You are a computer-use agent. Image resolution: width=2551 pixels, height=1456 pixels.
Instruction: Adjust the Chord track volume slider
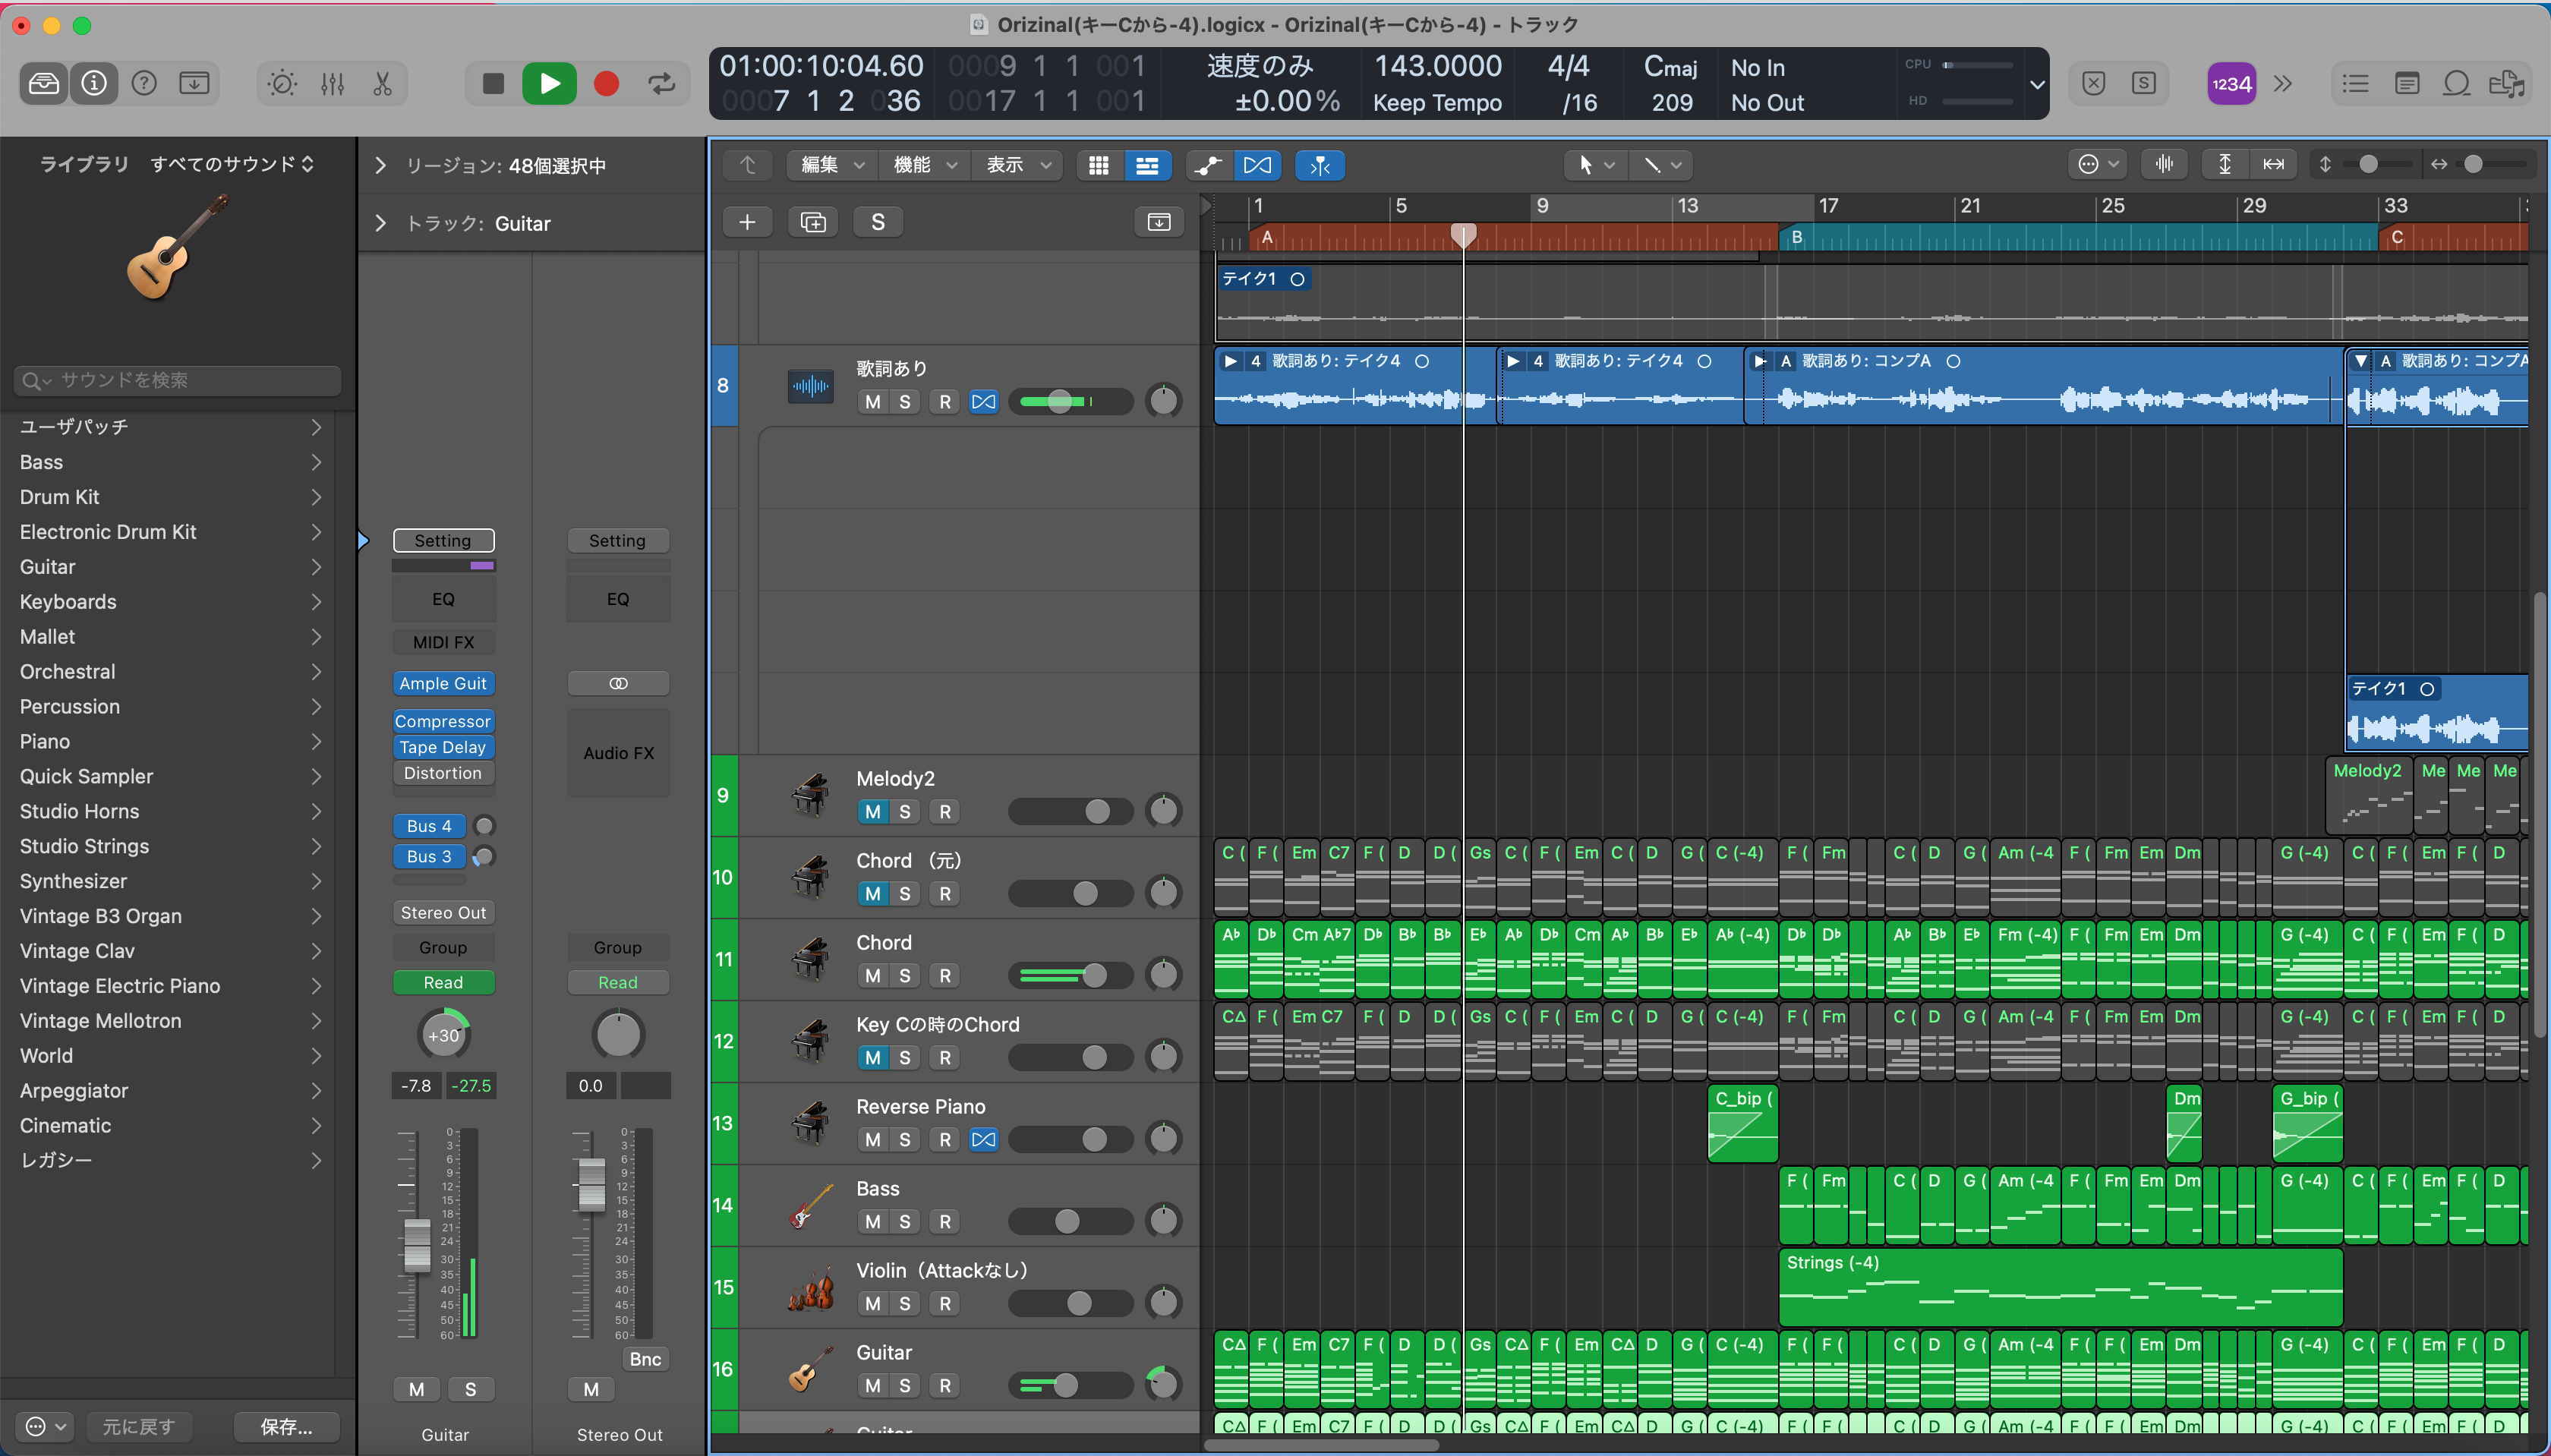1093,975
